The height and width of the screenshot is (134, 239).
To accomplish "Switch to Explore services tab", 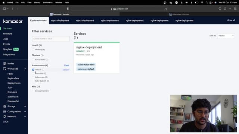I will [38, 20].
